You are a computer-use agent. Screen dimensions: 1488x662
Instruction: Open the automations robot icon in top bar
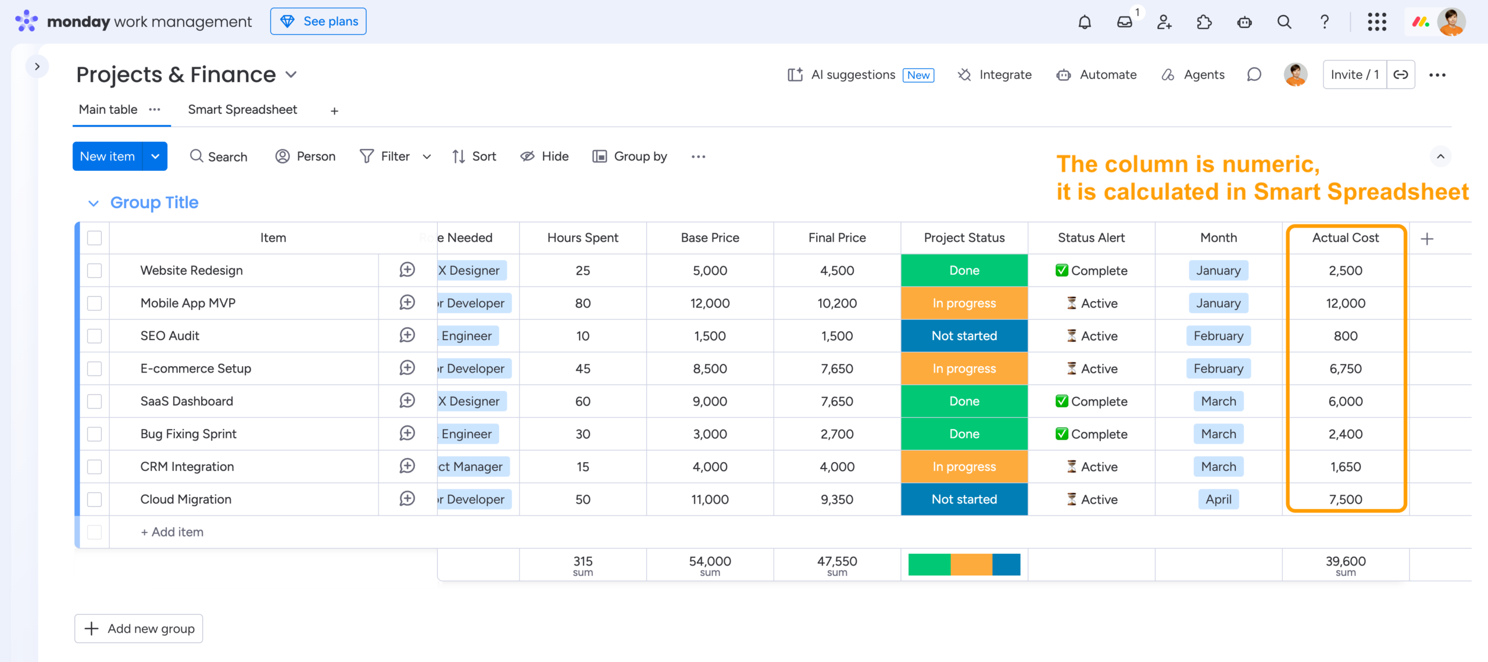tap(1244, 22)
